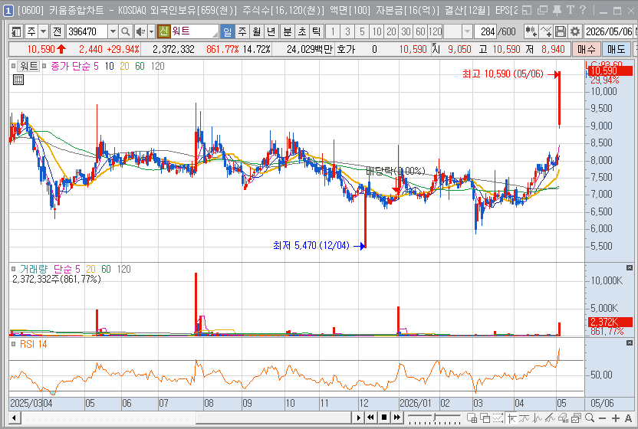
Task: Open the stock search magnifier
Action: (126, 31)
